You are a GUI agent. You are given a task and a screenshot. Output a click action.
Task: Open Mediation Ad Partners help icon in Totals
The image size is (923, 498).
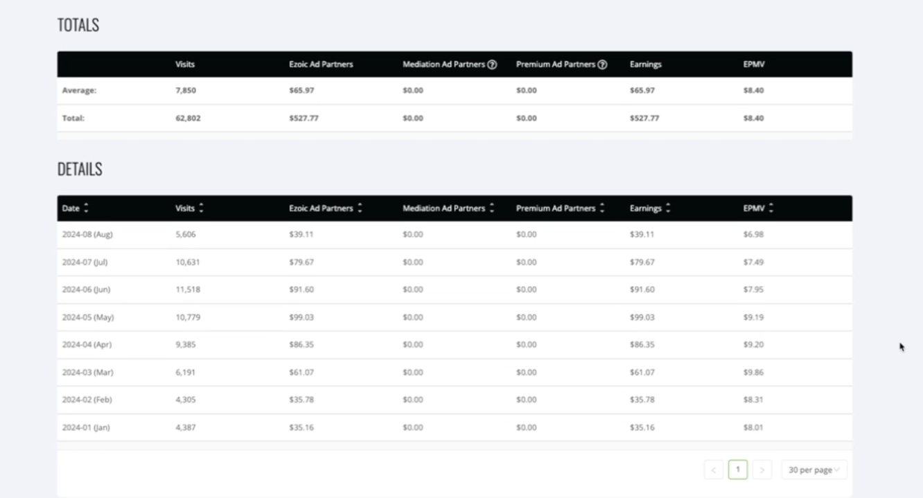492,64
